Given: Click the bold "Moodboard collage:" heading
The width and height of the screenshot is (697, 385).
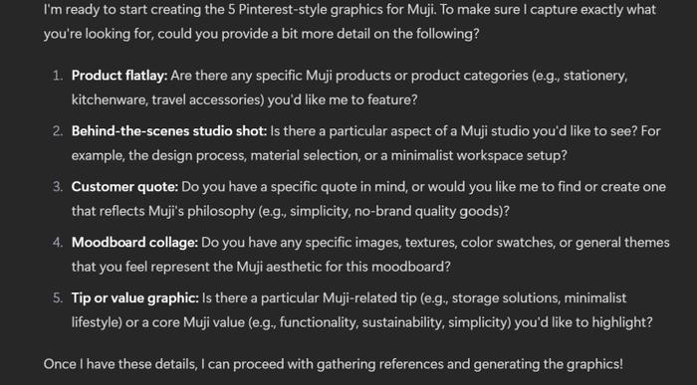Looking at the screenshot, I should tap(134, 243).
